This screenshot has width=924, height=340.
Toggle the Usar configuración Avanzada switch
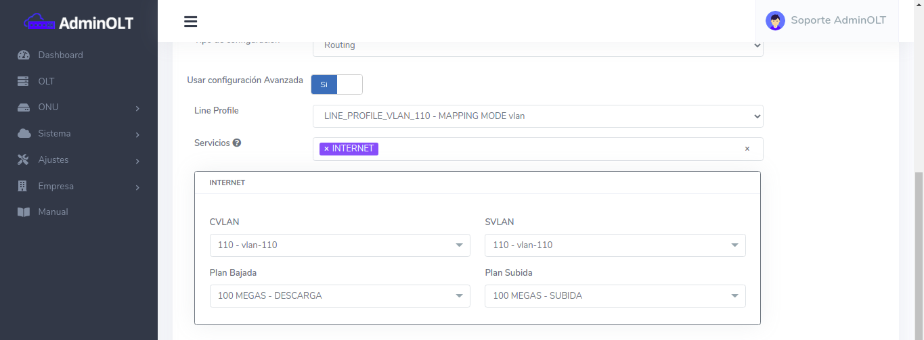pos(336,84)
